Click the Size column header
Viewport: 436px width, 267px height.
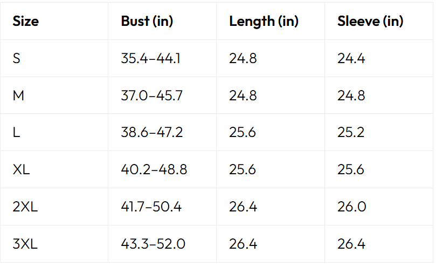(x=26, y=22)
